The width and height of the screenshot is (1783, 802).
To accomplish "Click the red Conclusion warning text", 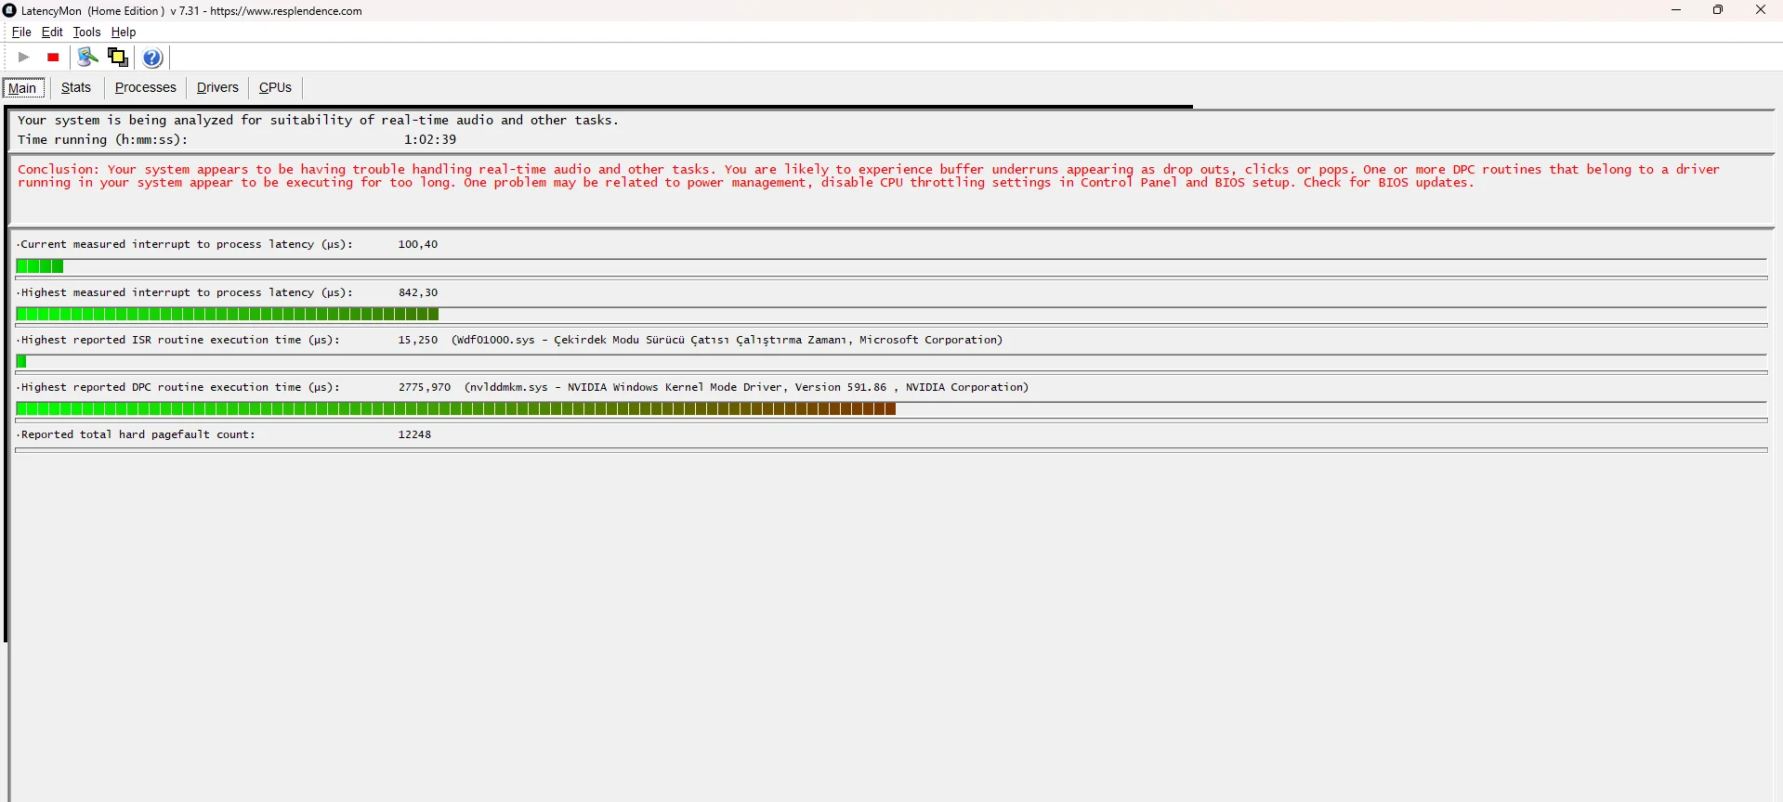I will (869, 176).
